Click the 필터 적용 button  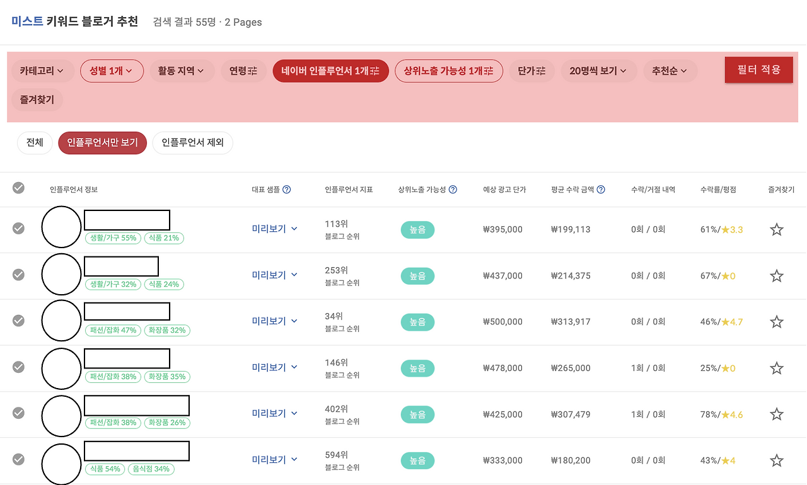pyautogui.click(x=758, y=70)
